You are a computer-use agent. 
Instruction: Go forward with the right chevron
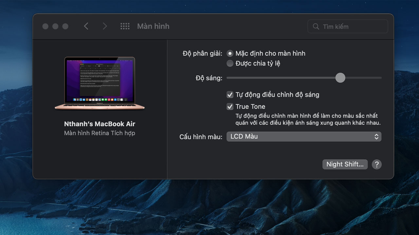pos(105,26)
